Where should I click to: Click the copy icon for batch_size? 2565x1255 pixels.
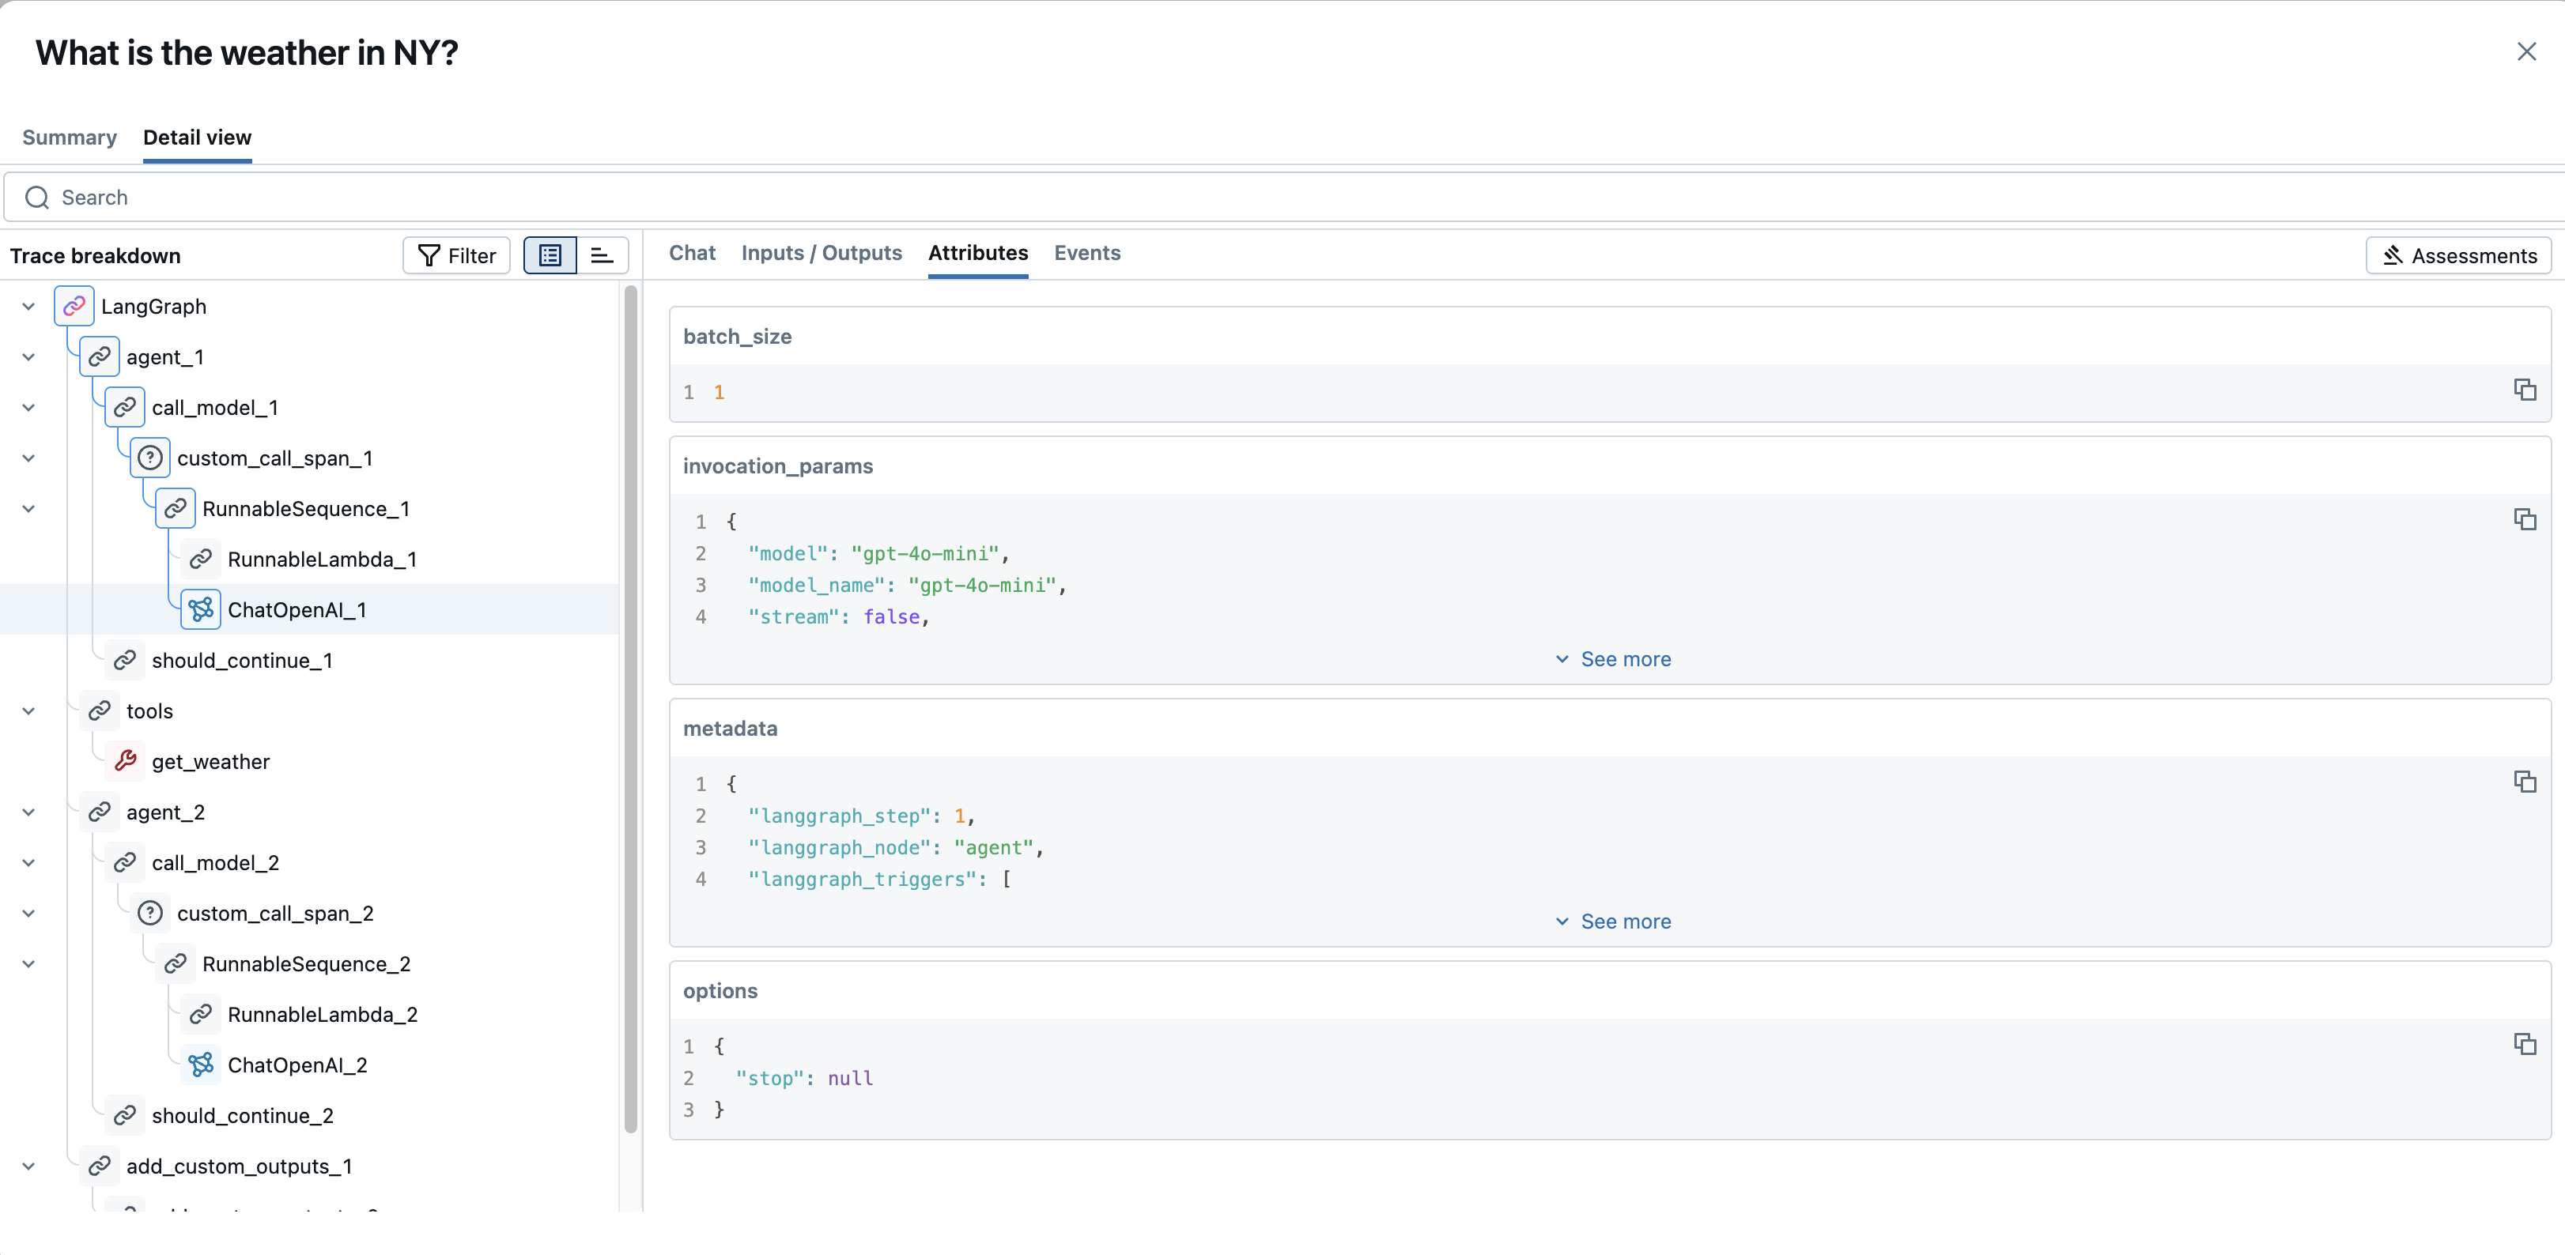pos(2526,390)
